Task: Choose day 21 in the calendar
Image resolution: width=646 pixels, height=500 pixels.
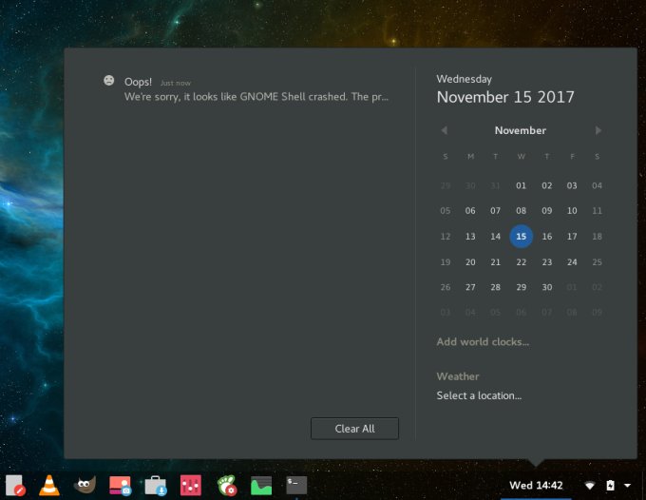Action: tap(495, 262)
